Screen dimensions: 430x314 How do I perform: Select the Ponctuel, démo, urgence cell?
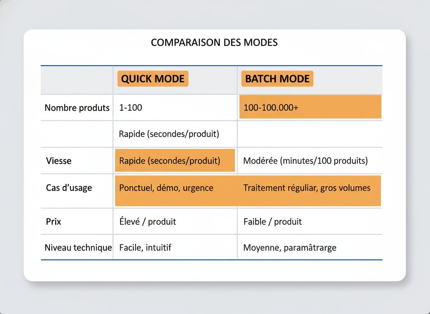click(166, 188)
